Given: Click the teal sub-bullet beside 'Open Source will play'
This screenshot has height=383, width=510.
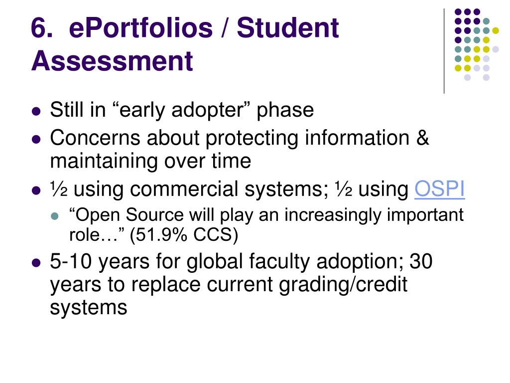Looking at the screenshot, I should (55, 216).
